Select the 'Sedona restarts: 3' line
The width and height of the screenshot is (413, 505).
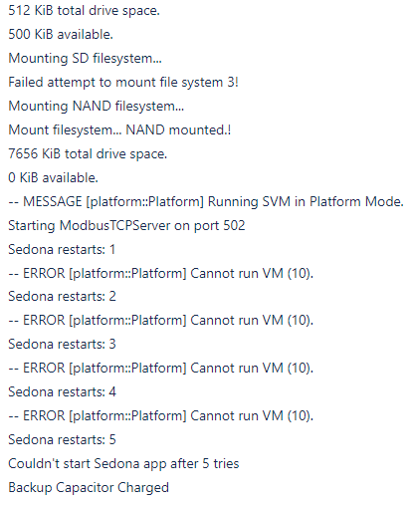[x=62, y=344]
